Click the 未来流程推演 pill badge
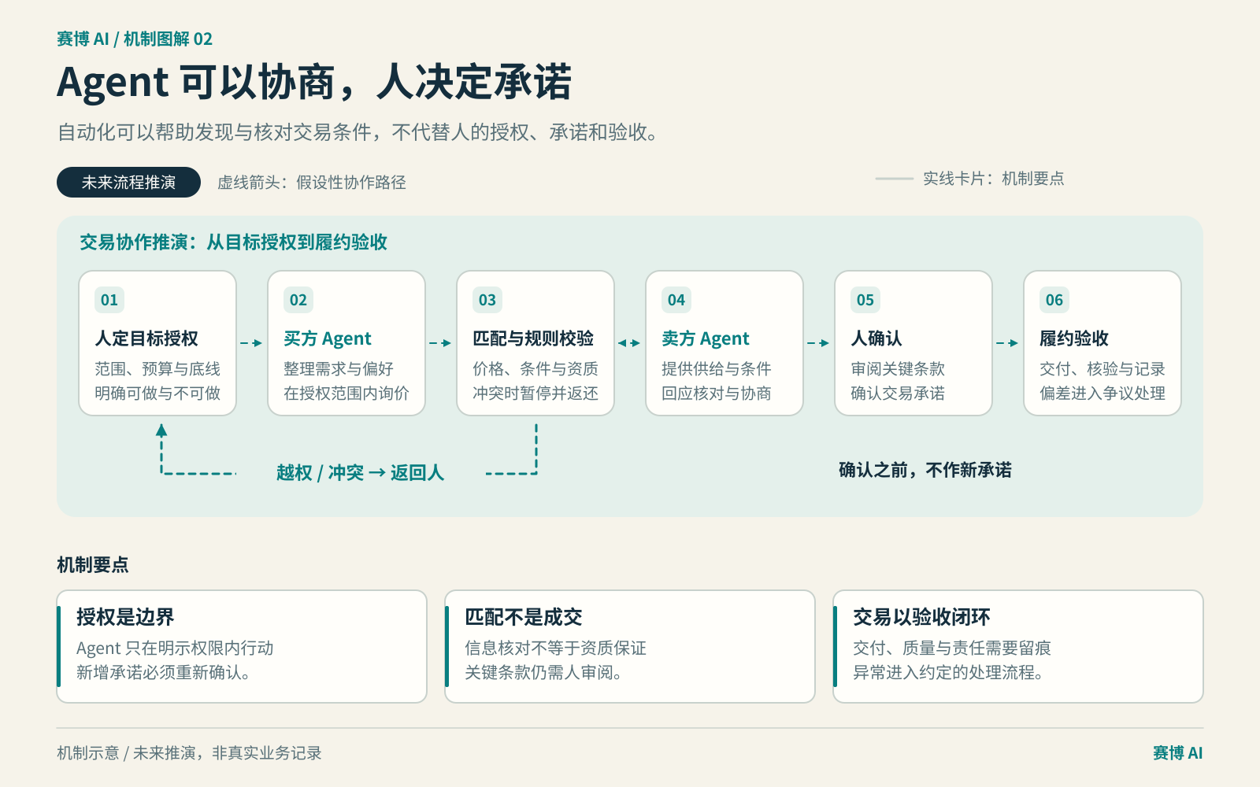This screenshot has width=1260, height=787. (x=128, y=183)
